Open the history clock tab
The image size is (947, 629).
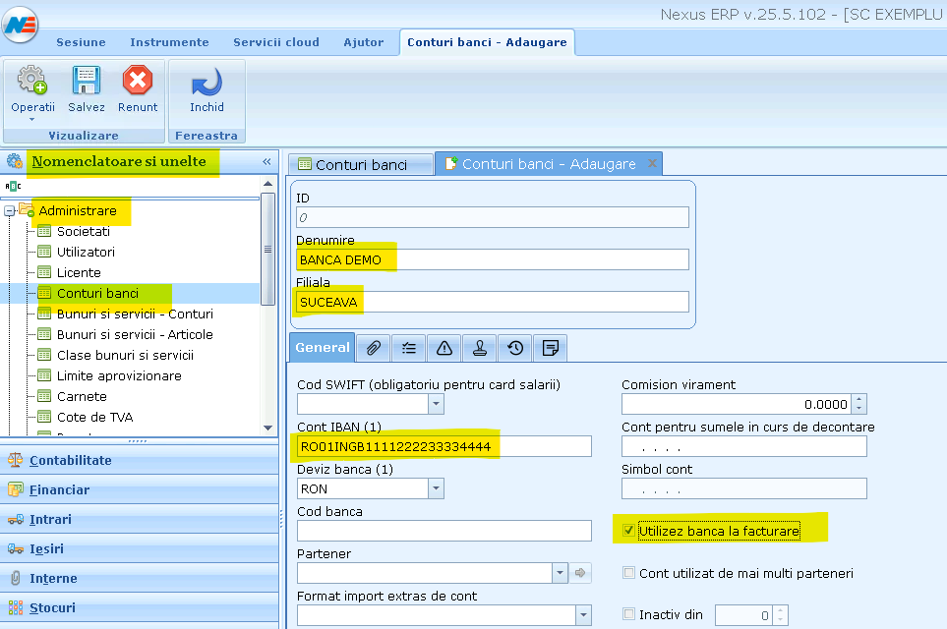(515, 348)
